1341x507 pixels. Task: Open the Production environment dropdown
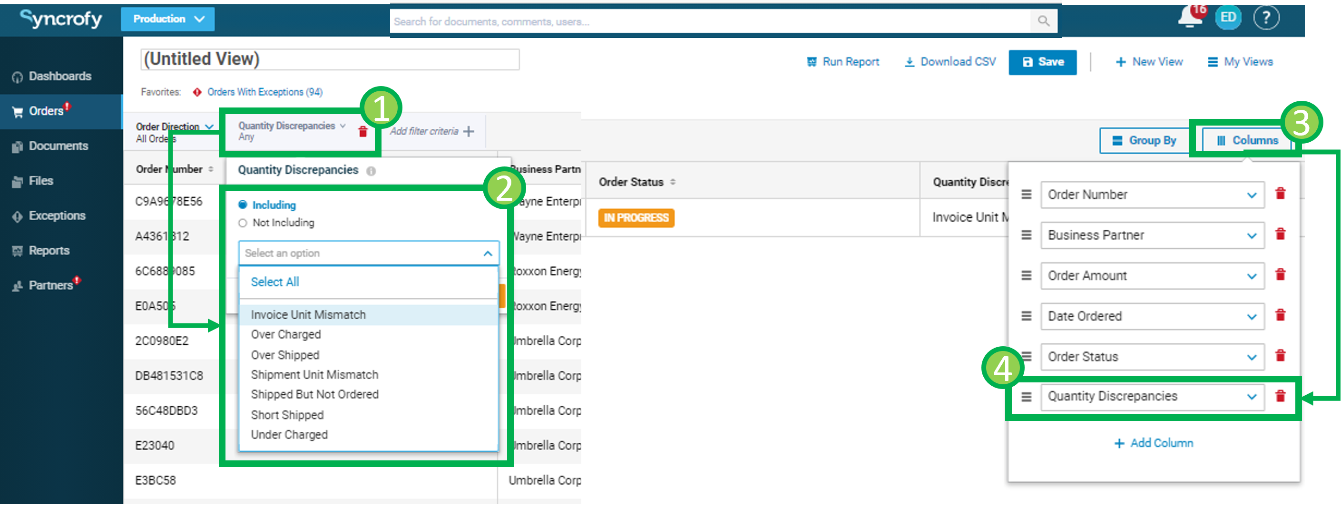(x=167, y=19)
